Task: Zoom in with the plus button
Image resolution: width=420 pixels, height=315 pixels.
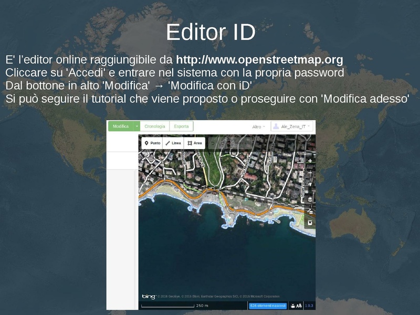Action: pos(310,161)
